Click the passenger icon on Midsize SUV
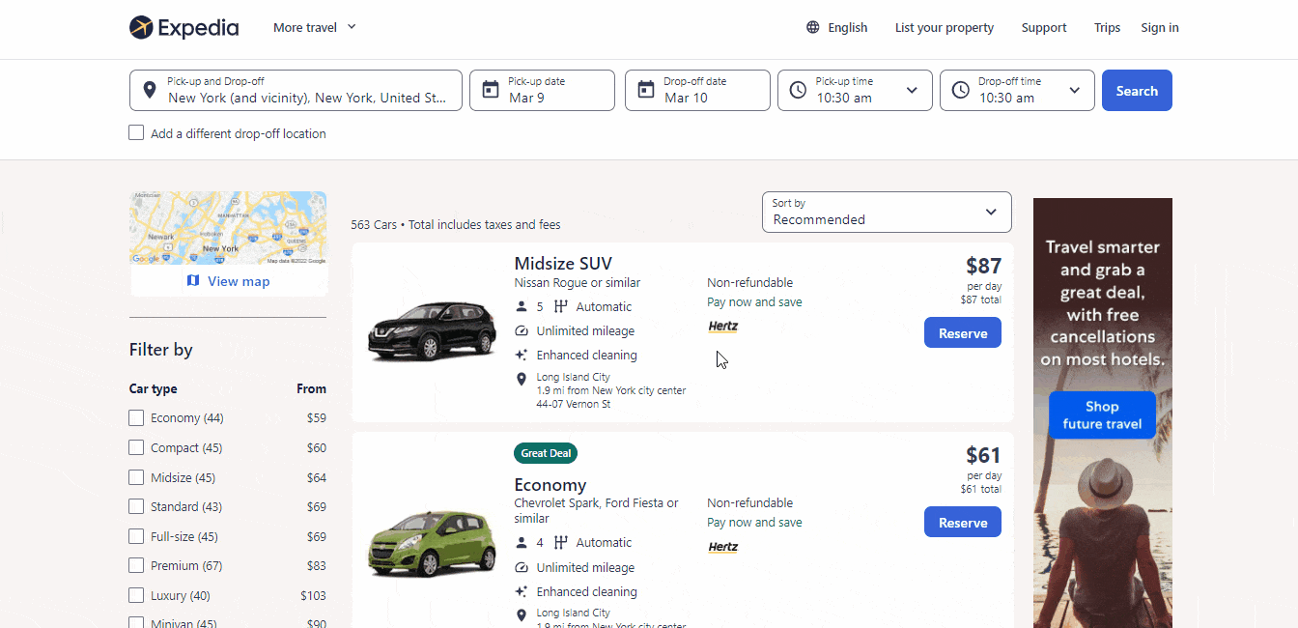Viewport: 1298px width, 628px height. pyautogui.click(x=522, y=306)
